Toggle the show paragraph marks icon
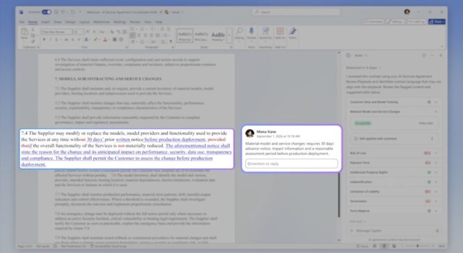Image resolution: width=463 pixels, height=253 pixels. (170, 42)
